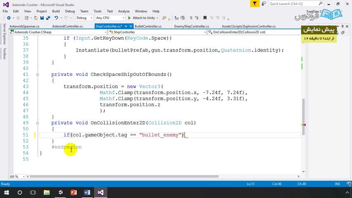The height and width of the screenshot is (198, 352).
Task: Open Windows Start menu
Action: pyautogui.click(x=6, y=193)
